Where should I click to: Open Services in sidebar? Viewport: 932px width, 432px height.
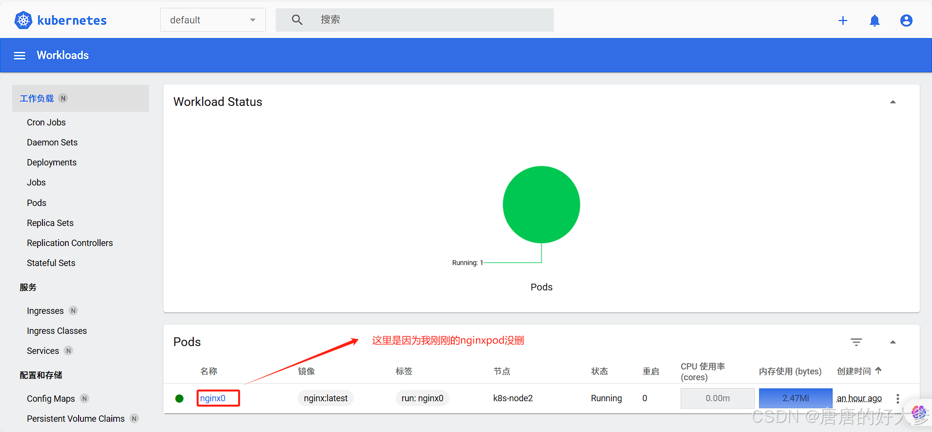tap(43, 351)
